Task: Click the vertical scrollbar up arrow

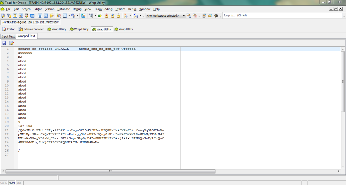Action: [x=343, y=49]
